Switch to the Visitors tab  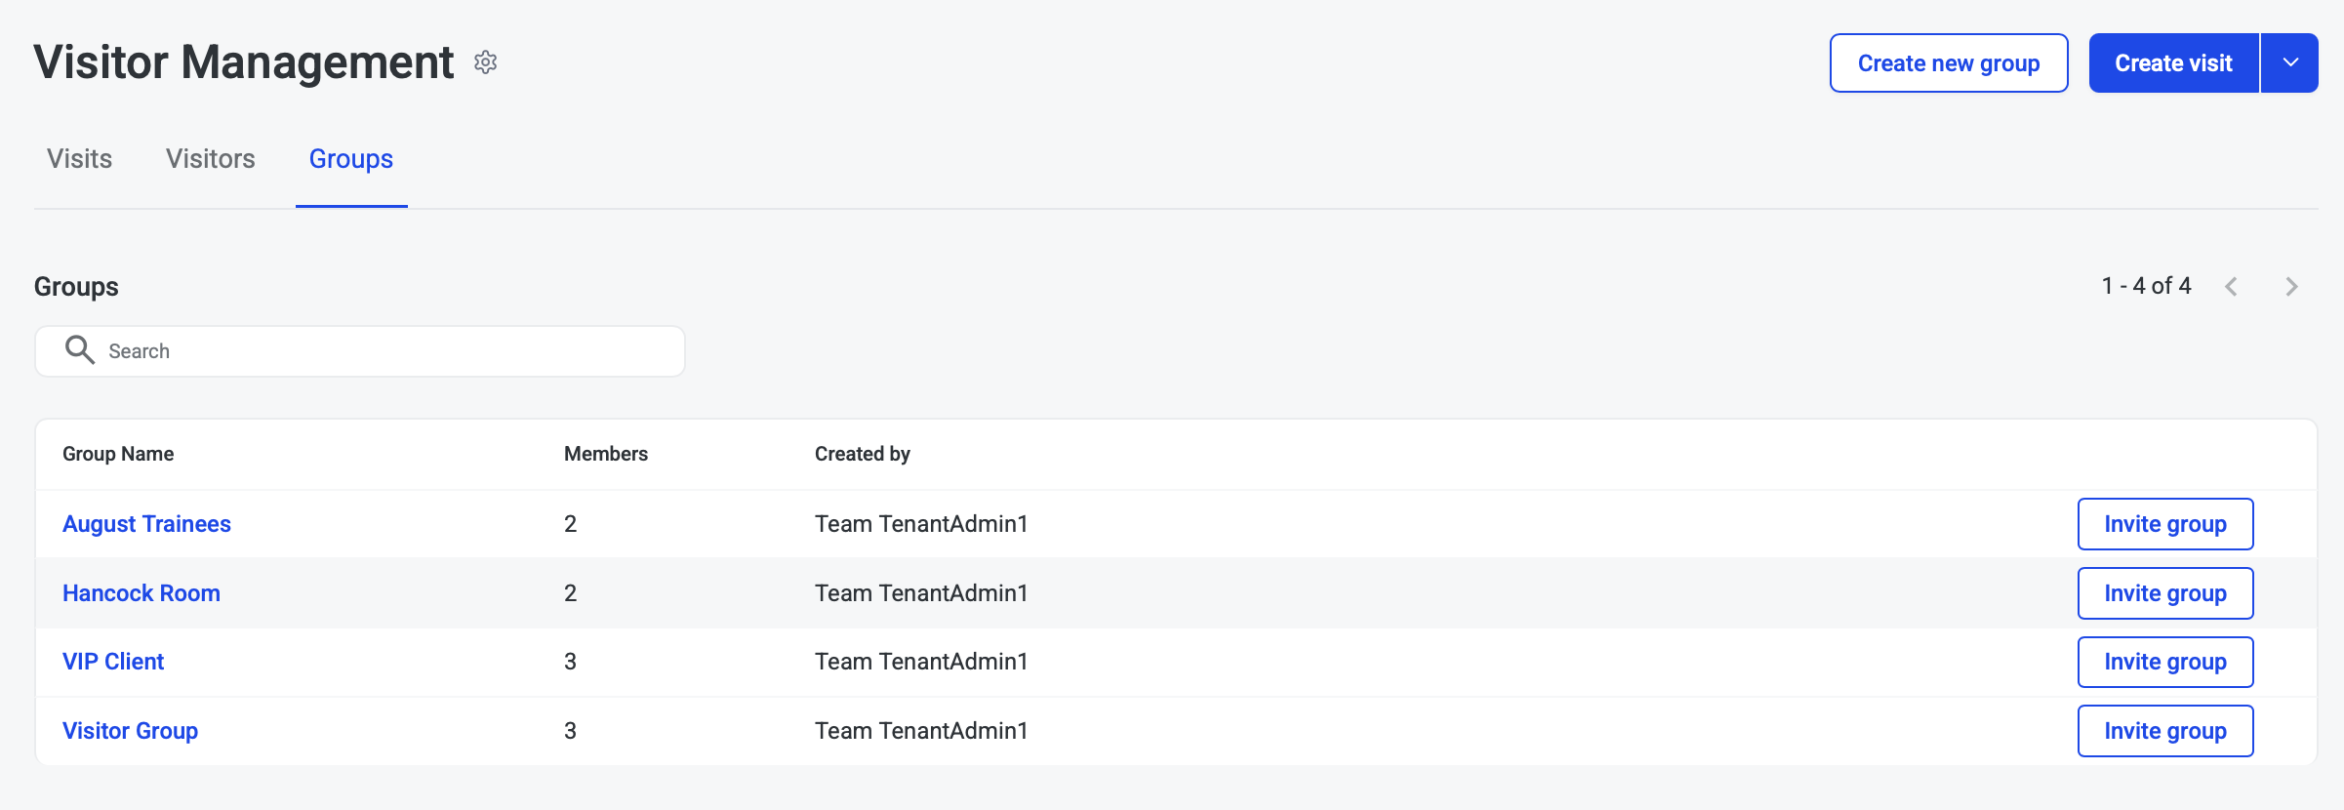coord(211,159)
